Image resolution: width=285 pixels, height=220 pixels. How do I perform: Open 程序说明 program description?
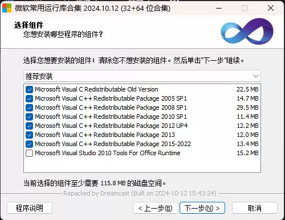[30, 208]
